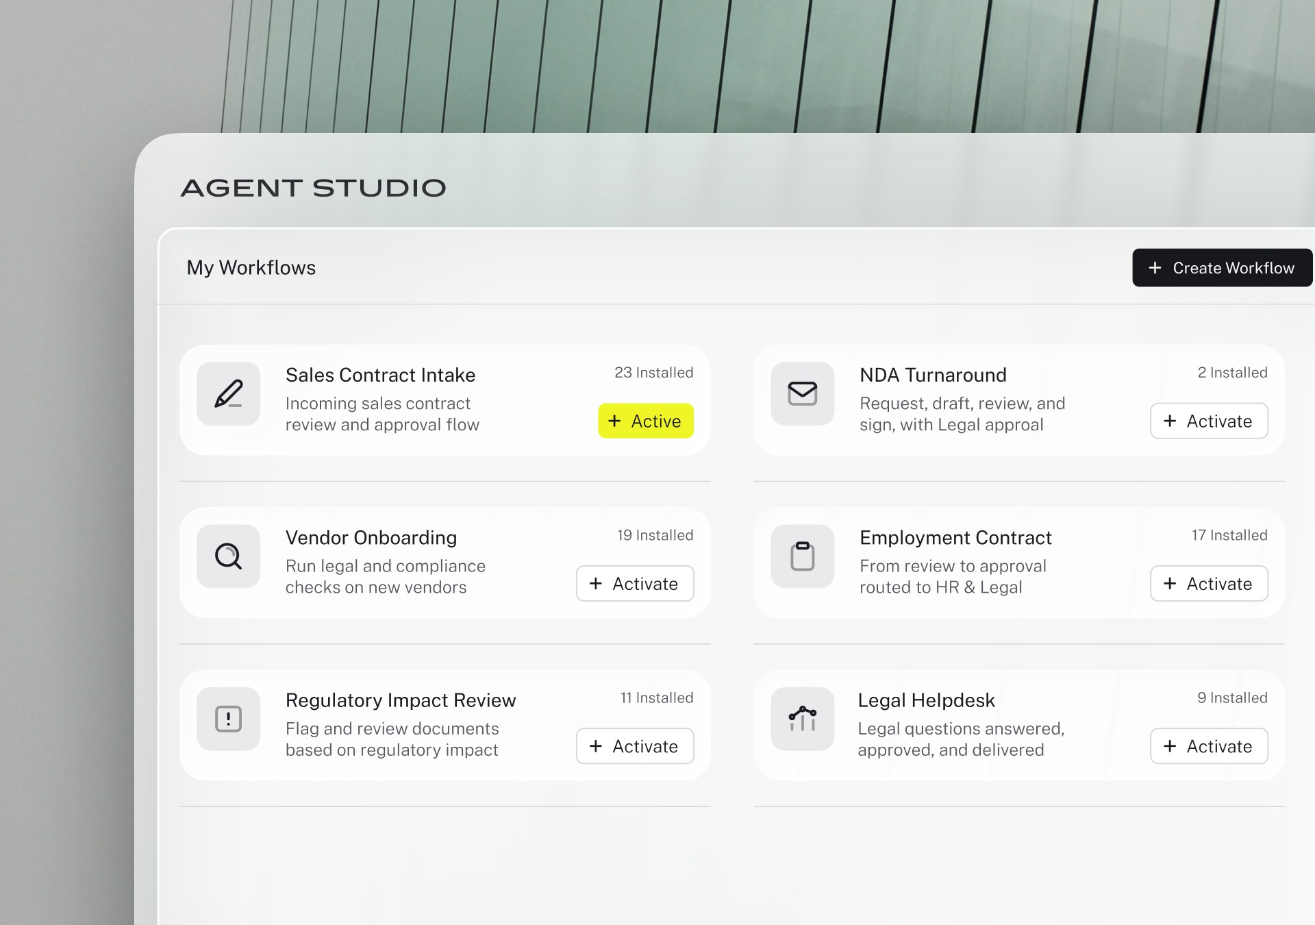Select the clipboard icon for Employment Contract

tap(803, 556)
